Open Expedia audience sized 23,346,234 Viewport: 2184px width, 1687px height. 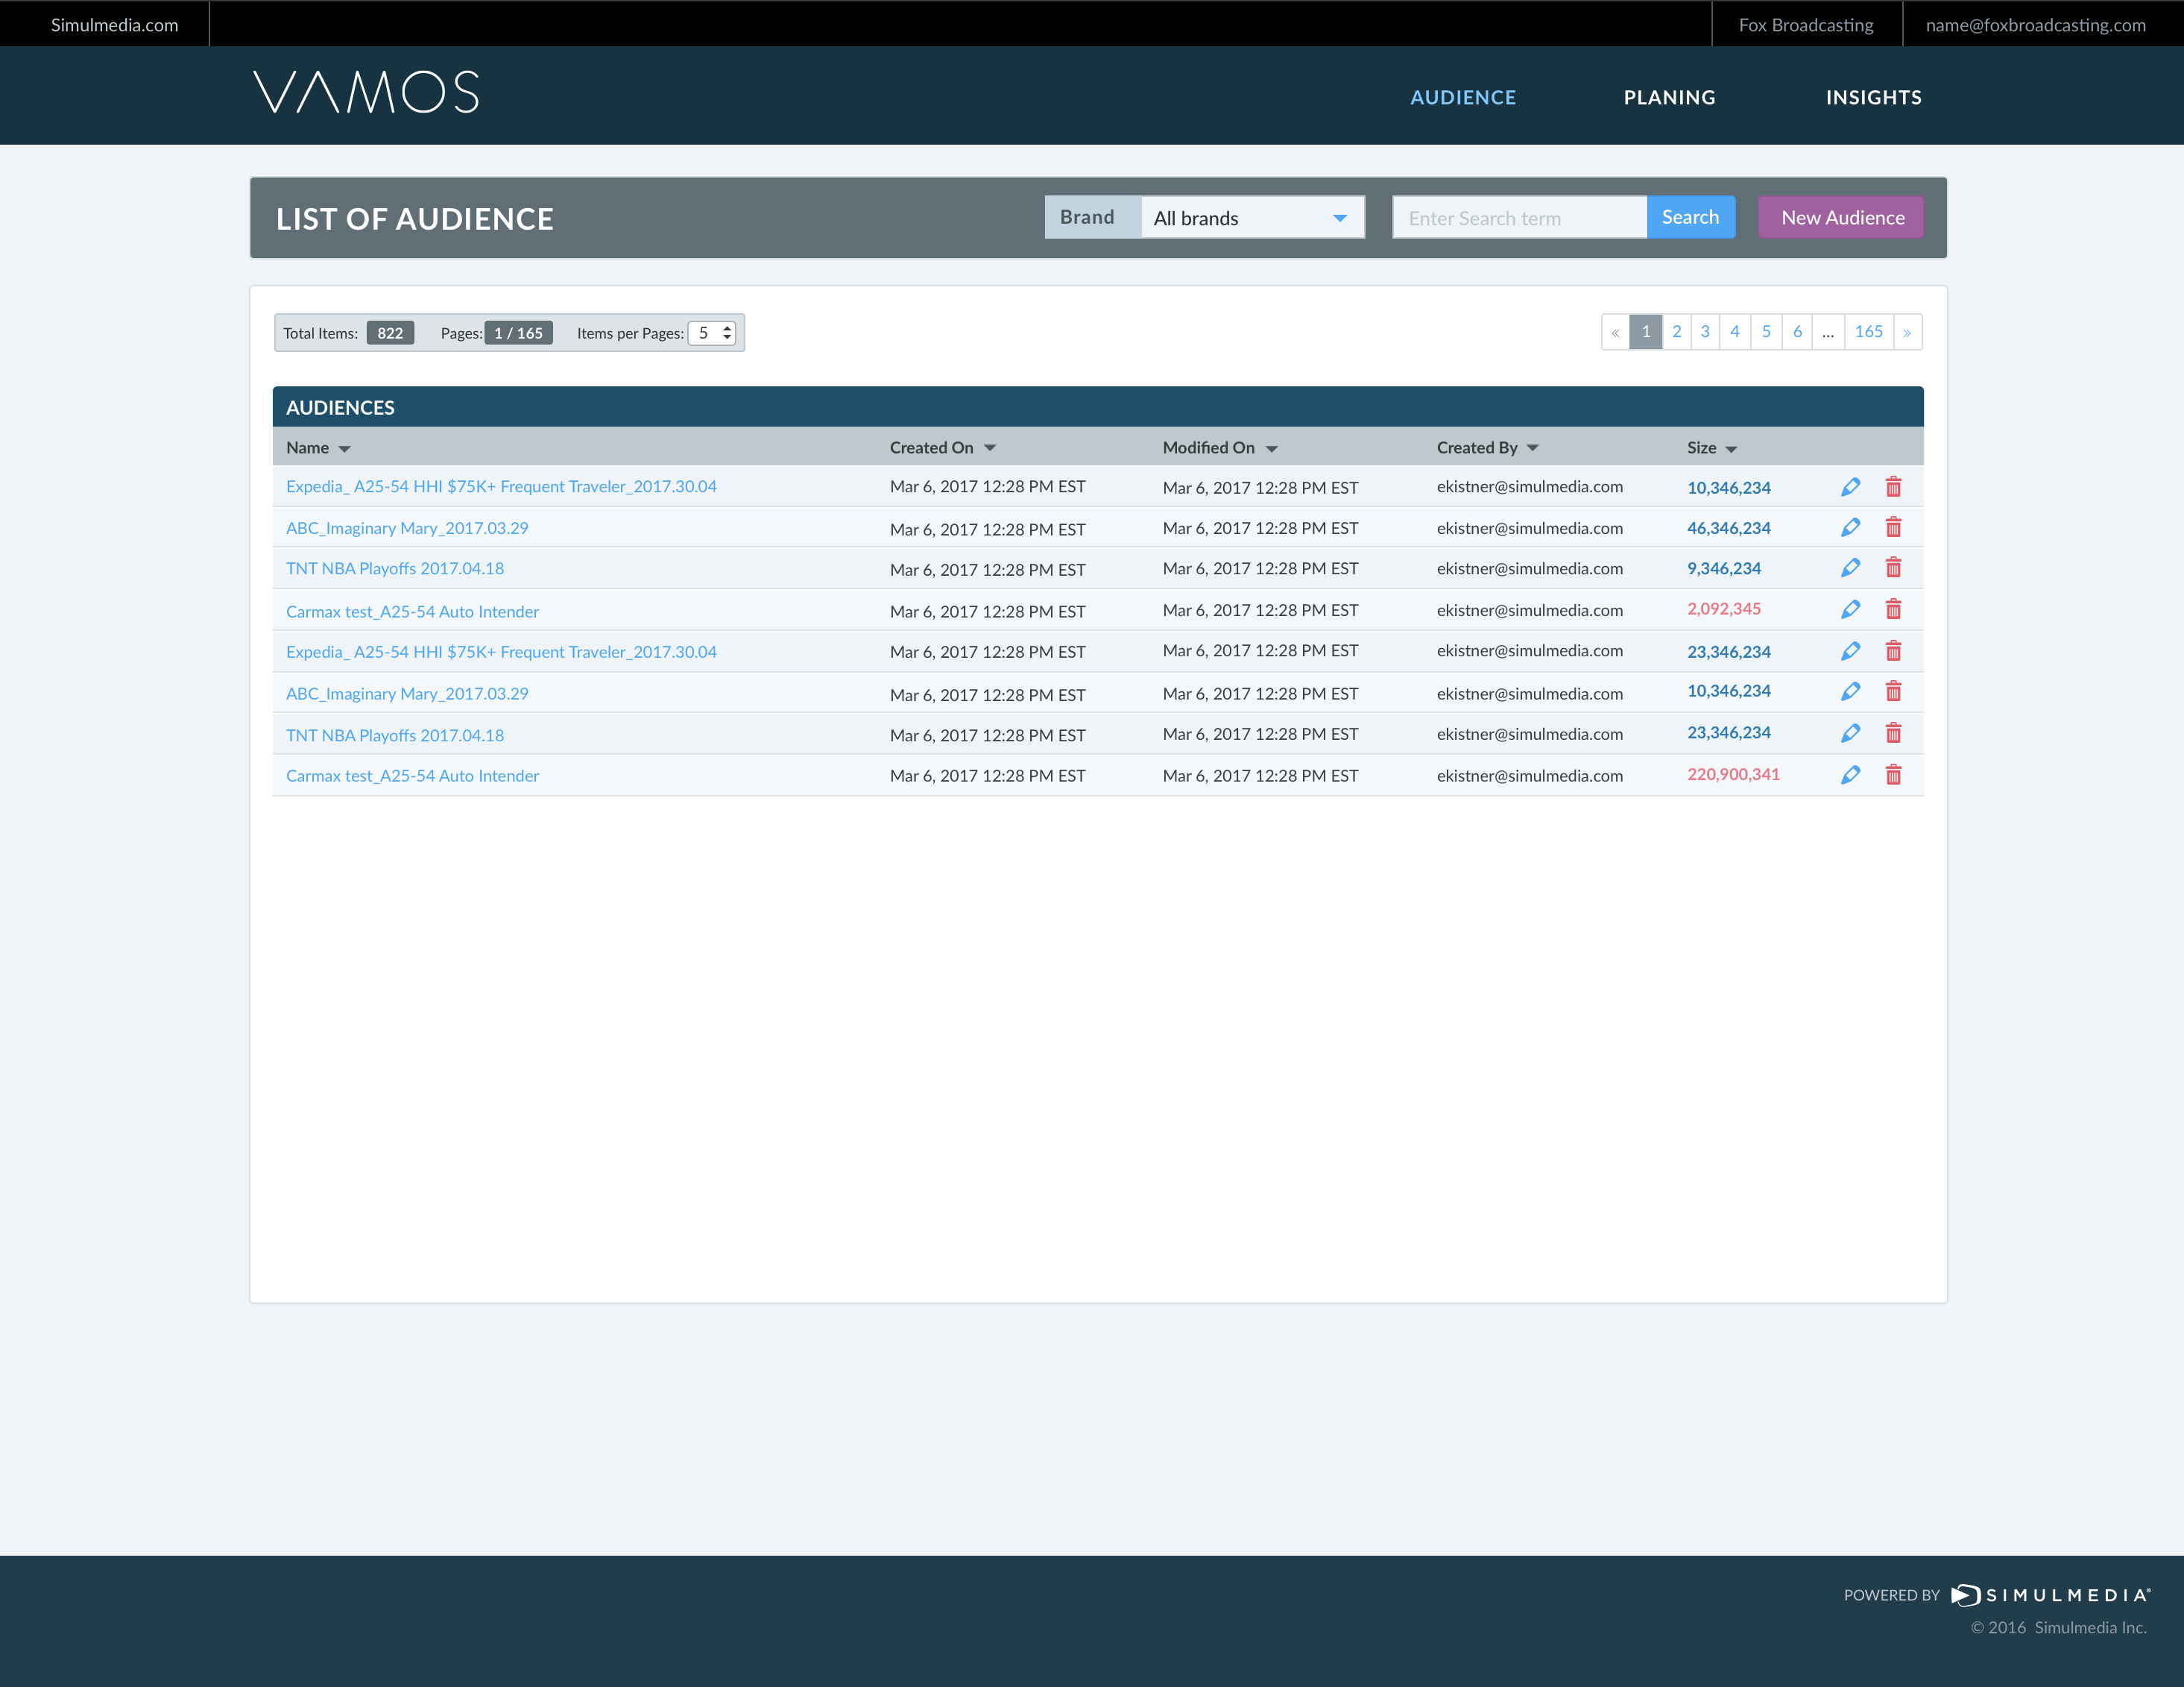click(501, 651)
